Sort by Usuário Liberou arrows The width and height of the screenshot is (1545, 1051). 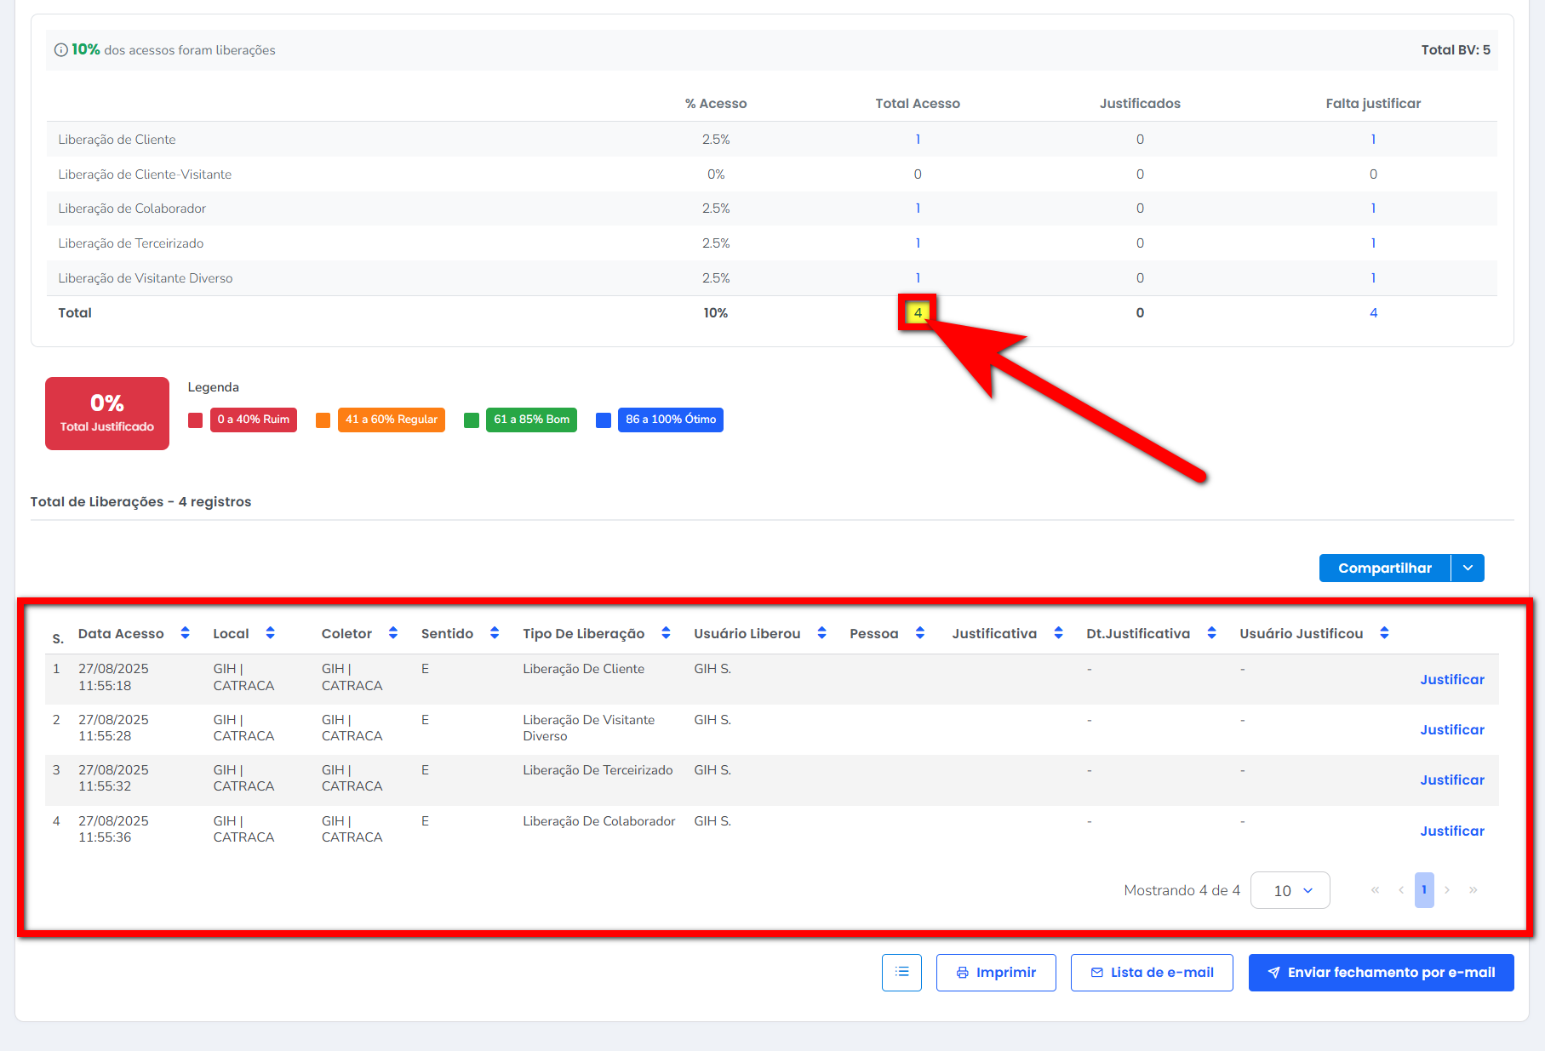[821, 633]
